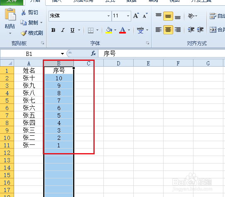
Task: Open border style dropdown arrow
Action: 97,30
